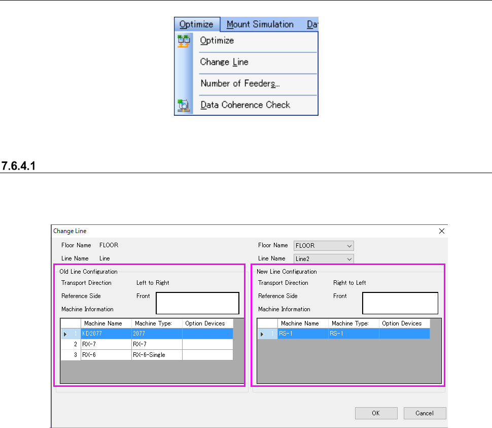
Task: Open the Mount Simulation menu
Action: (260, 24)
